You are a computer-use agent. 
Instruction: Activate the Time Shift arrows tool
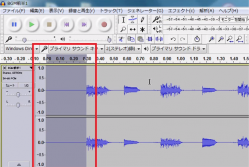tap(133, 29)
